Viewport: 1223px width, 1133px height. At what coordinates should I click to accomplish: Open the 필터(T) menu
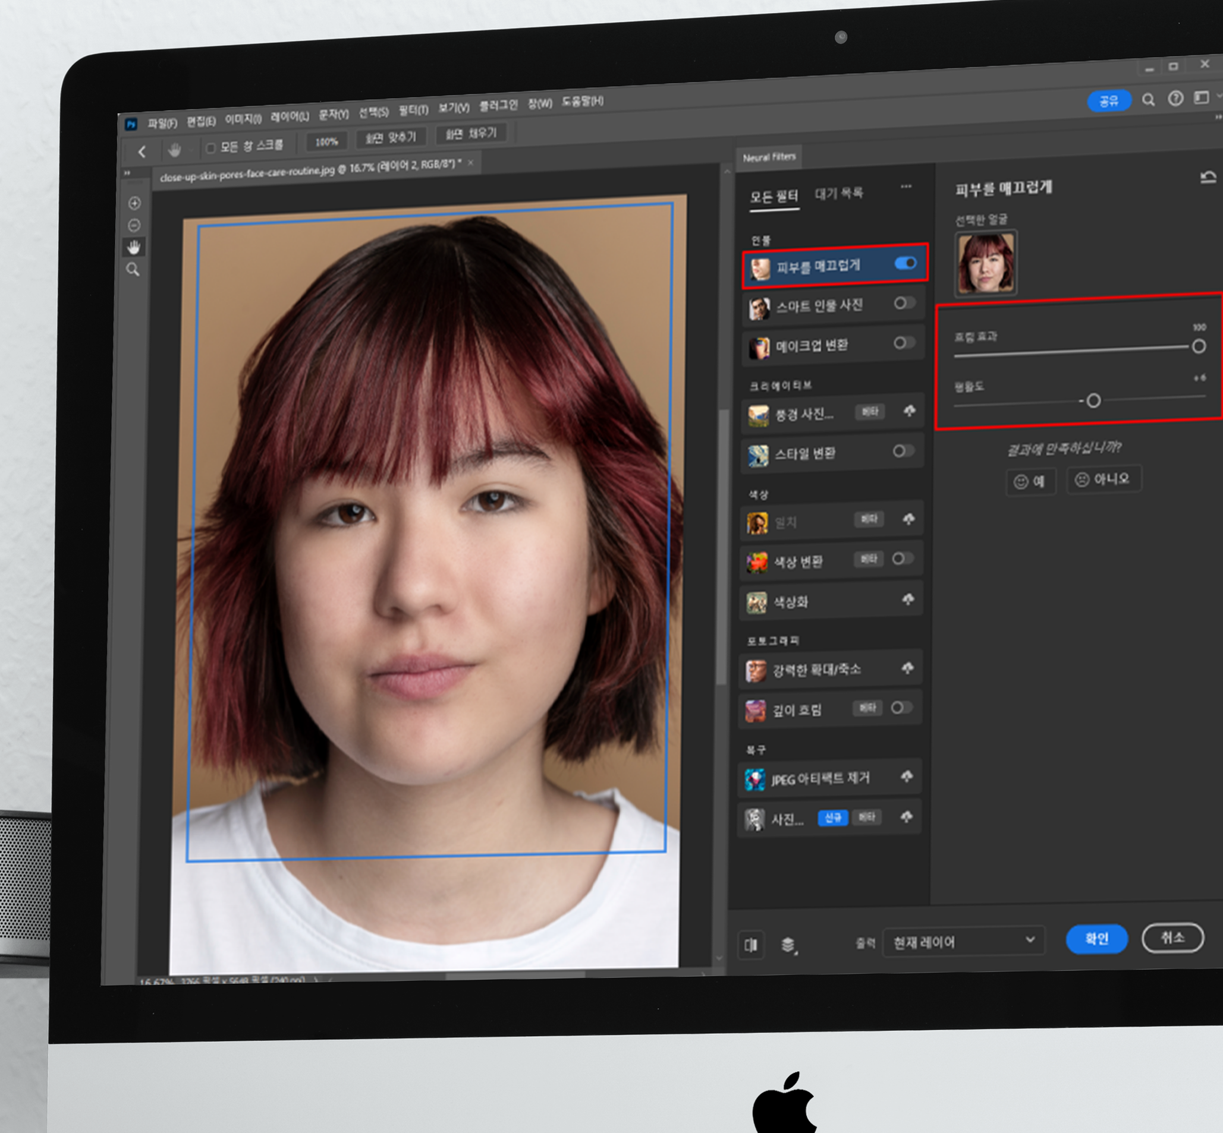(x=413, y=111)
